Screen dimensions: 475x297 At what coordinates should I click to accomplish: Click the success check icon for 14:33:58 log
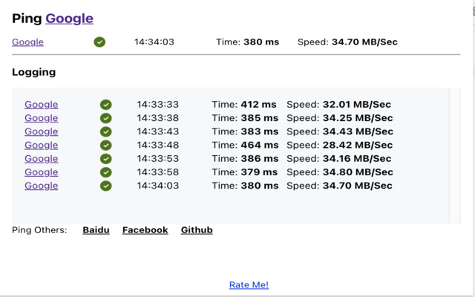coord(106,172)
